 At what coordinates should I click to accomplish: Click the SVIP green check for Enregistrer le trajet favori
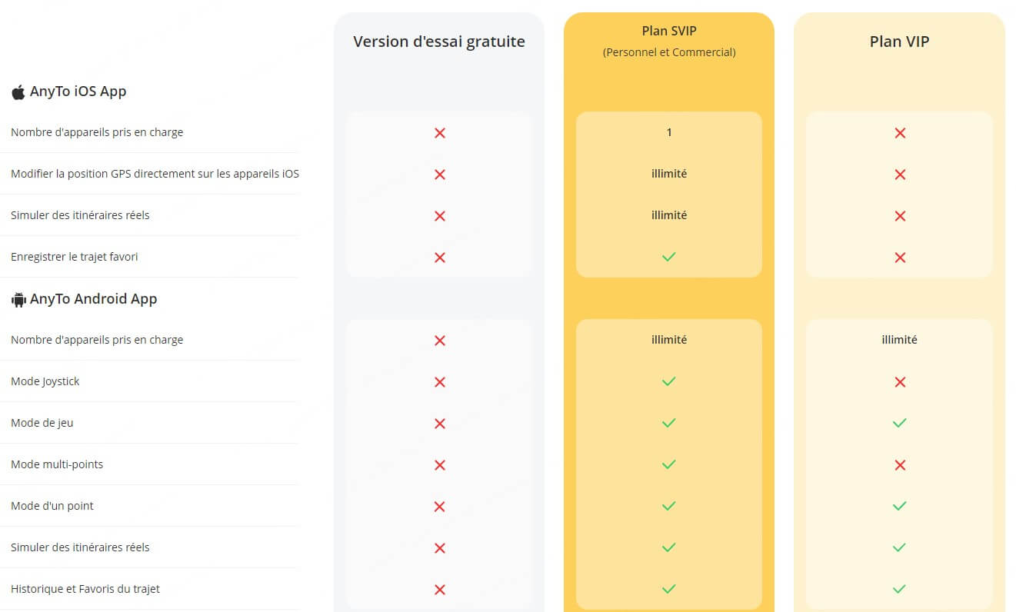[x=669, y=257]
